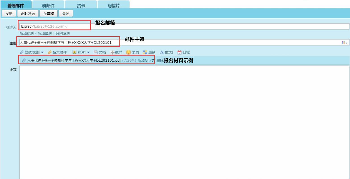
Task: Click the 定时发送 scheduled send button
Action: (x=28, y=14)
